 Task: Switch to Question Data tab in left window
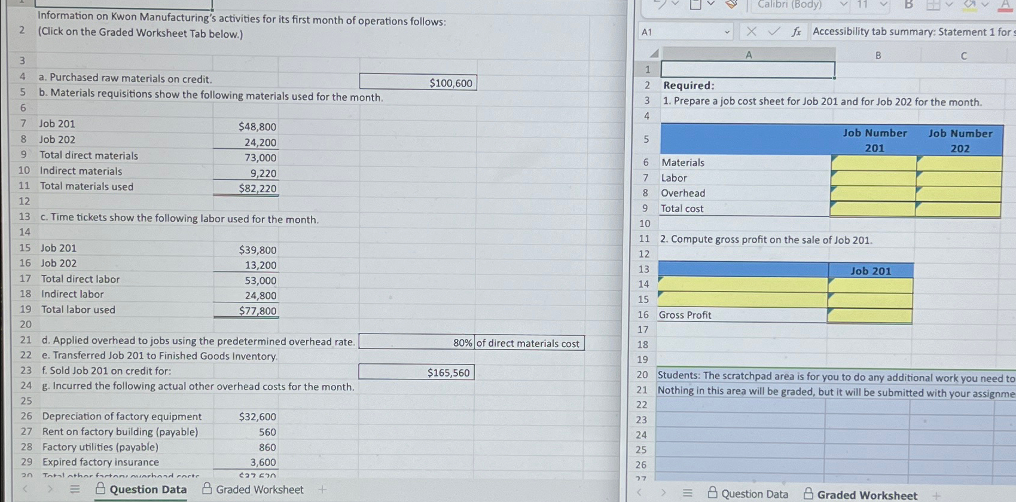pos(141,489)
